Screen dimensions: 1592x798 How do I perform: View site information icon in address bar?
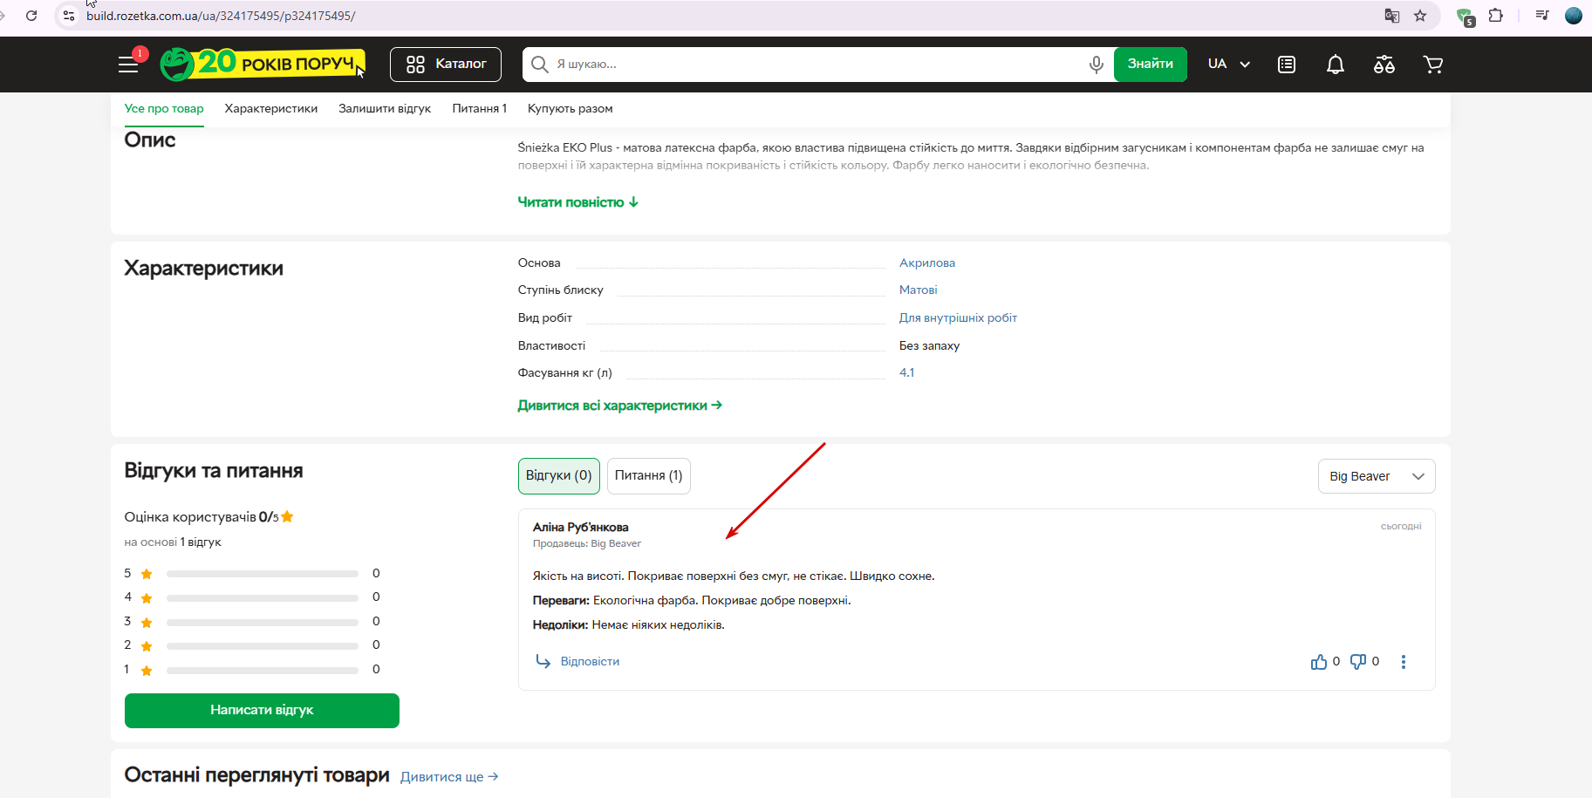pos(69,16)
